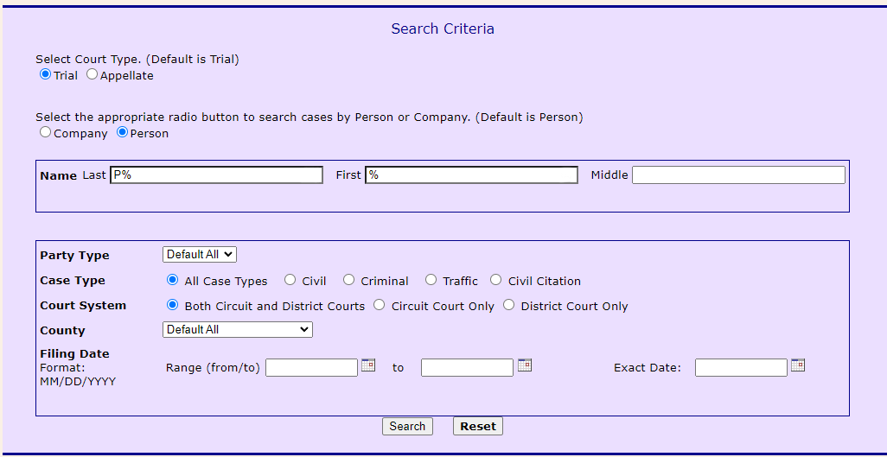Click the Search button

tap(407, 427)
